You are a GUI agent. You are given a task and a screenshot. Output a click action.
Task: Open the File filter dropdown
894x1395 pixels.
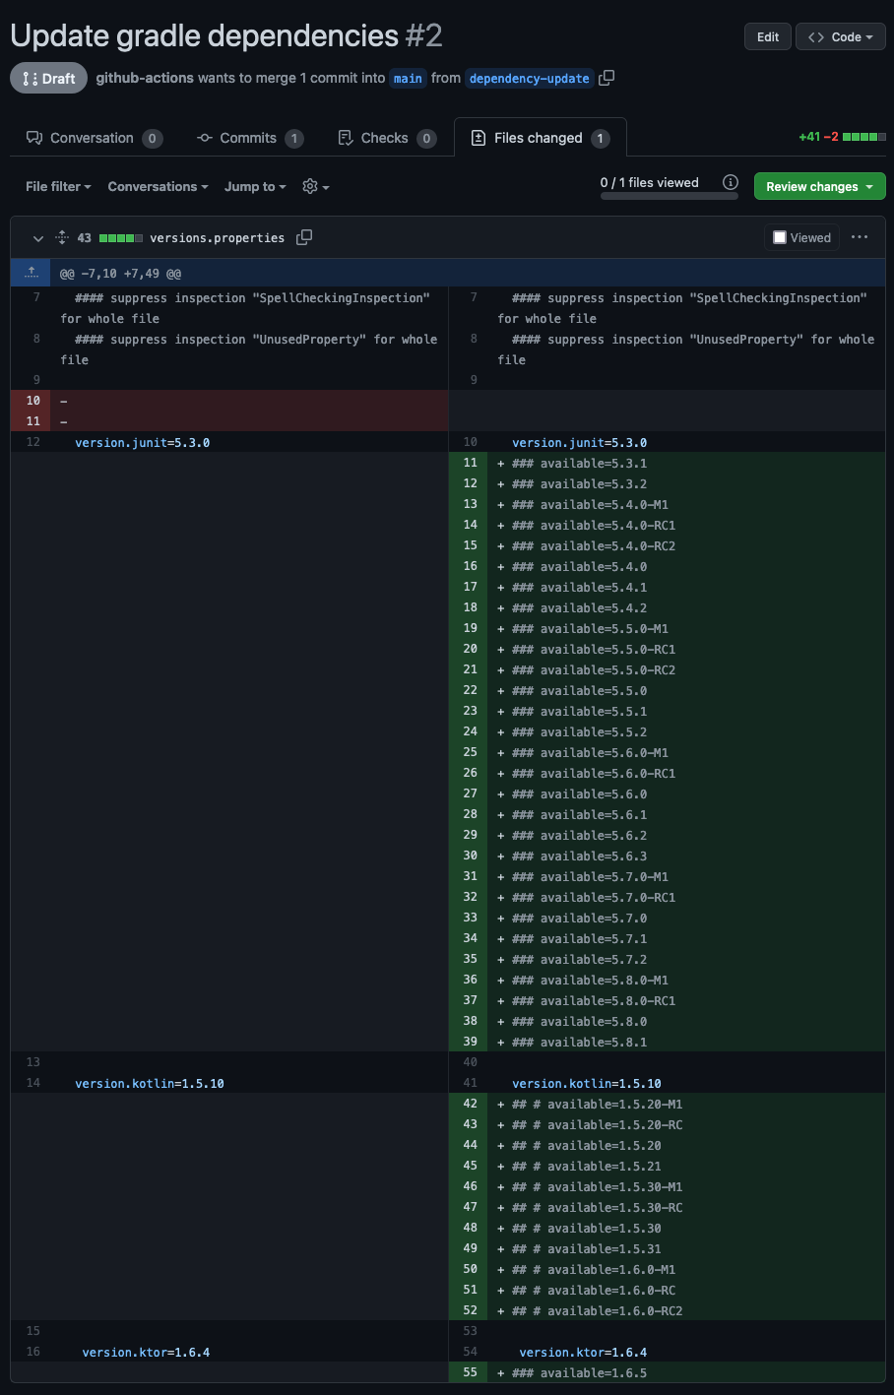[57, 186]
